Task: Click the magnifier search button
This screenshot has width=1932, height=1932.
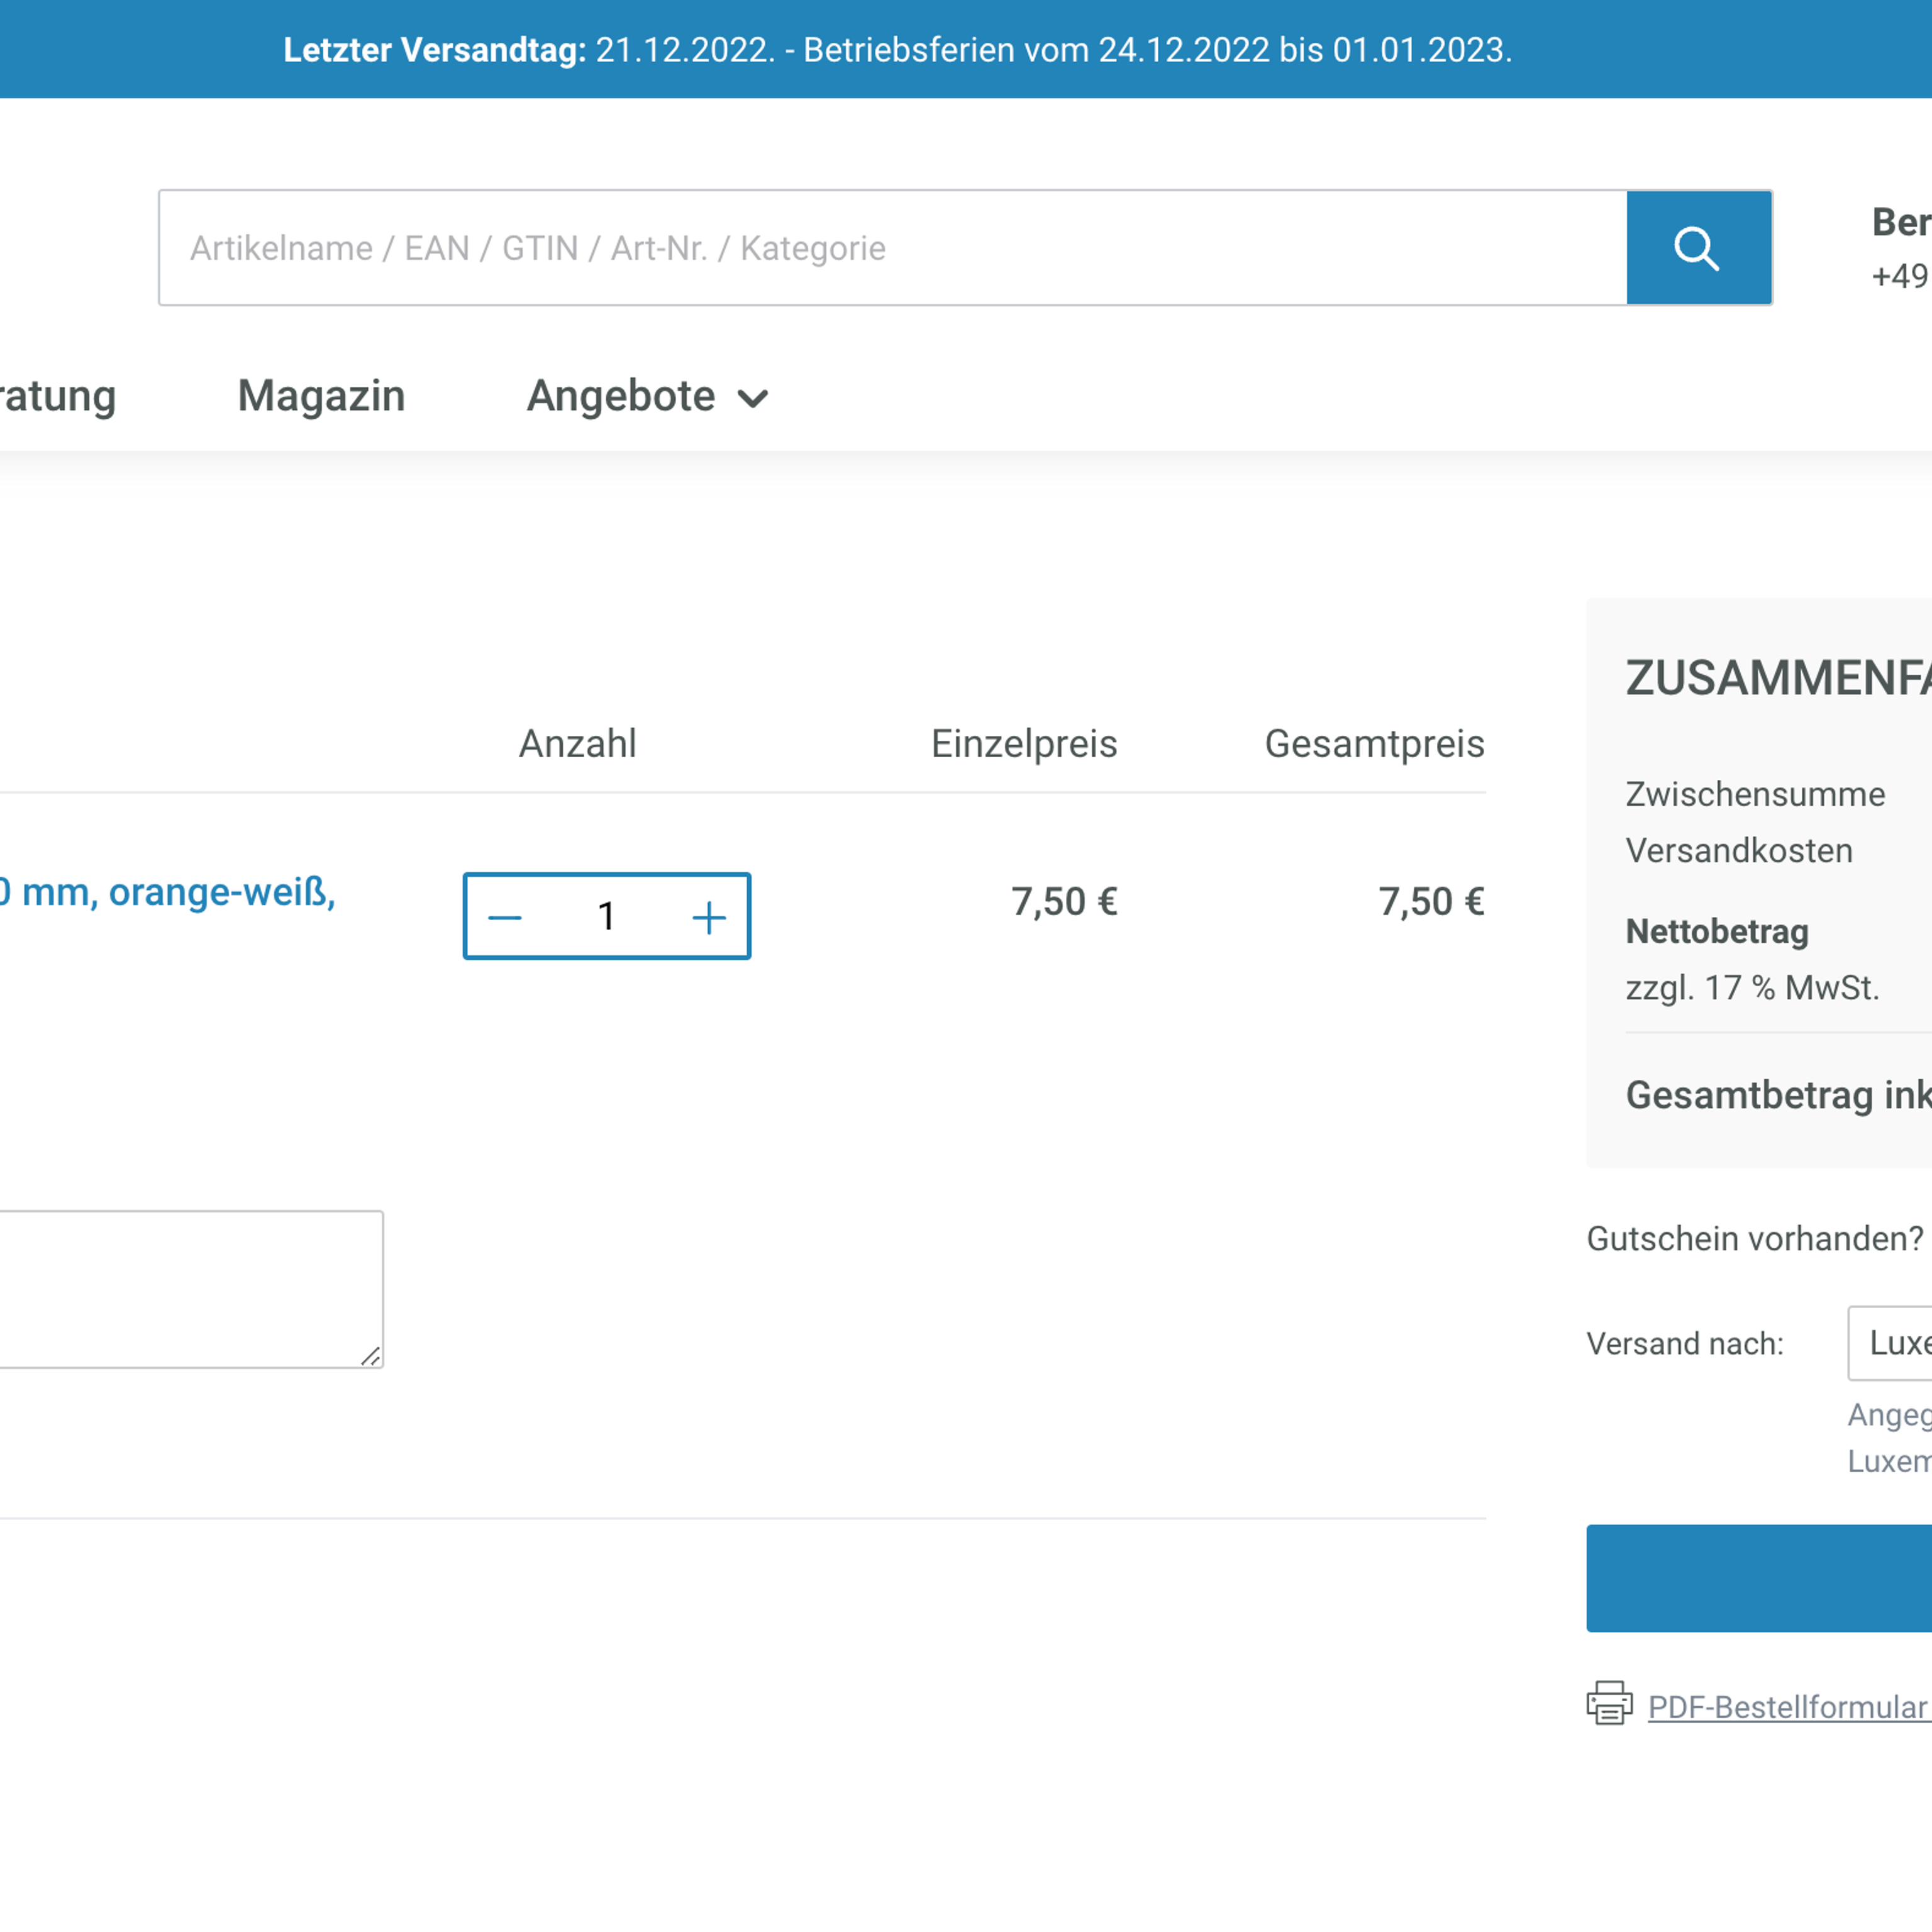Action: coord(1698,248)
